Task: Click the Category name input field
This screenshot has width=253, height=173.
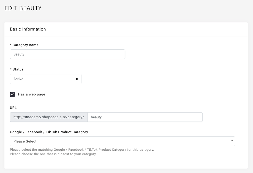Action: click(67, 54)
